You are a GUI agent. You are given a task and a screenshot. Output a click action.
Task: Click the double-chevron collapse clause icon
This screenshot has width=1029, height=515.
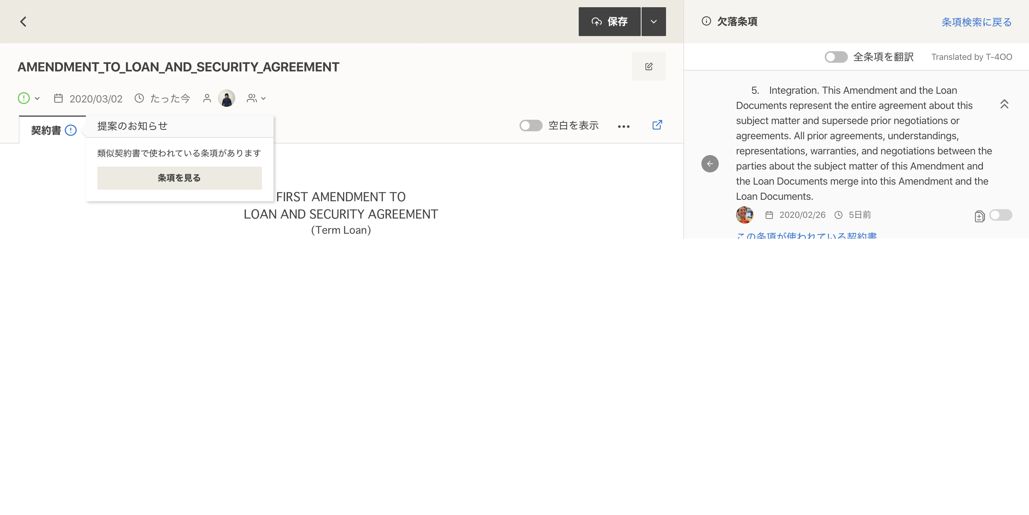click(x=1004, y=104)
